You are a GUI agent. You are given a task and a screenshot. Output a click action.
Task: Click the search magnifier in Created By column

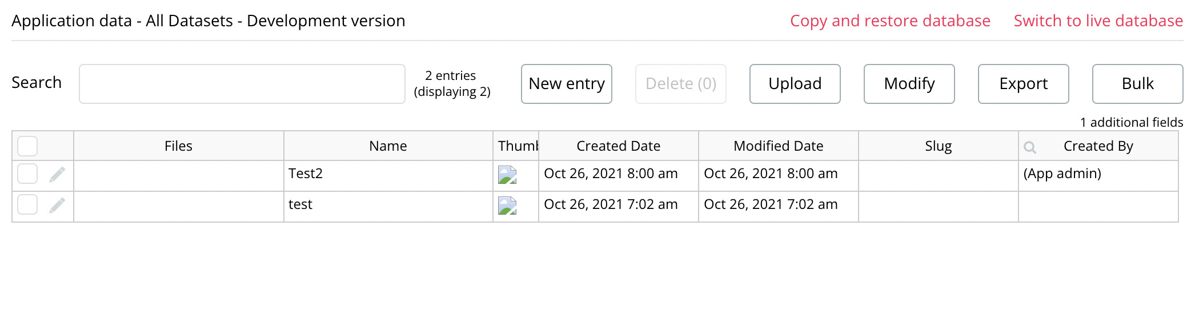pos(1029,147)
